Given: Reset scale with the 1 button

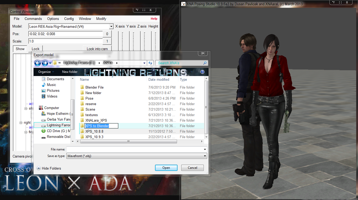Looking at the screenshot, I should 107,41.
